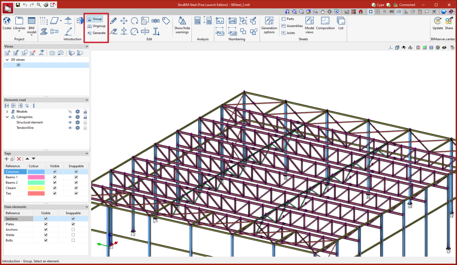Toggle visibility eye for TendonWire
457x265 pixels.
click(70, 128)
